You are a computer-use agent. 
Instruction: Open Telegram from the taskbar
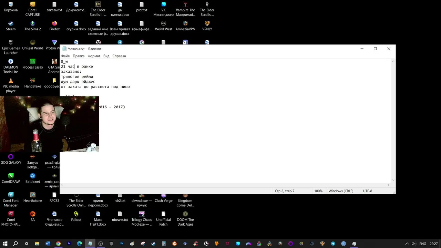click(x=333, y=244)
